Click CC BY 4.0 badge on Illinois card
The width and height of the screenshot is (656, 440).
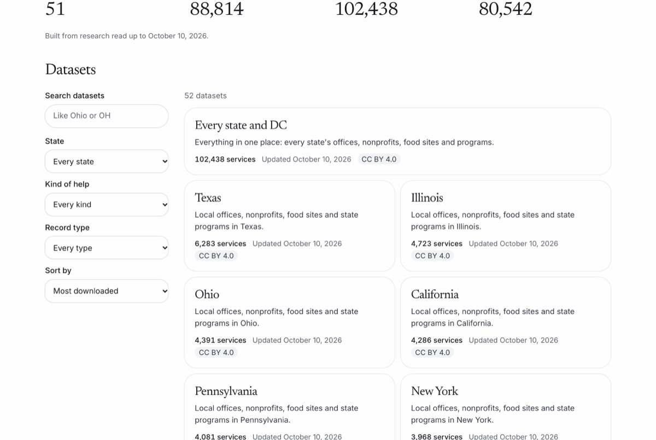pos(432,256)
